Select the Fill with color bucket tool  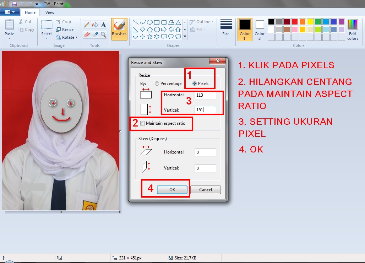pyautogui.click(x=95, y=25)
